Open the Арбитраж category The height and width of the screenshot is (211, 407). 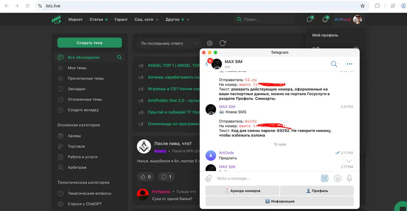tap(77, 167)
